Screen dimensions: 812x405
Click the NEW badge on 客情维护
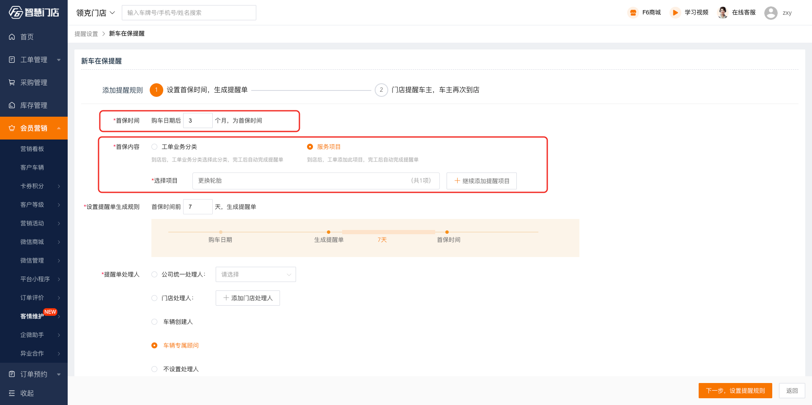50,312
